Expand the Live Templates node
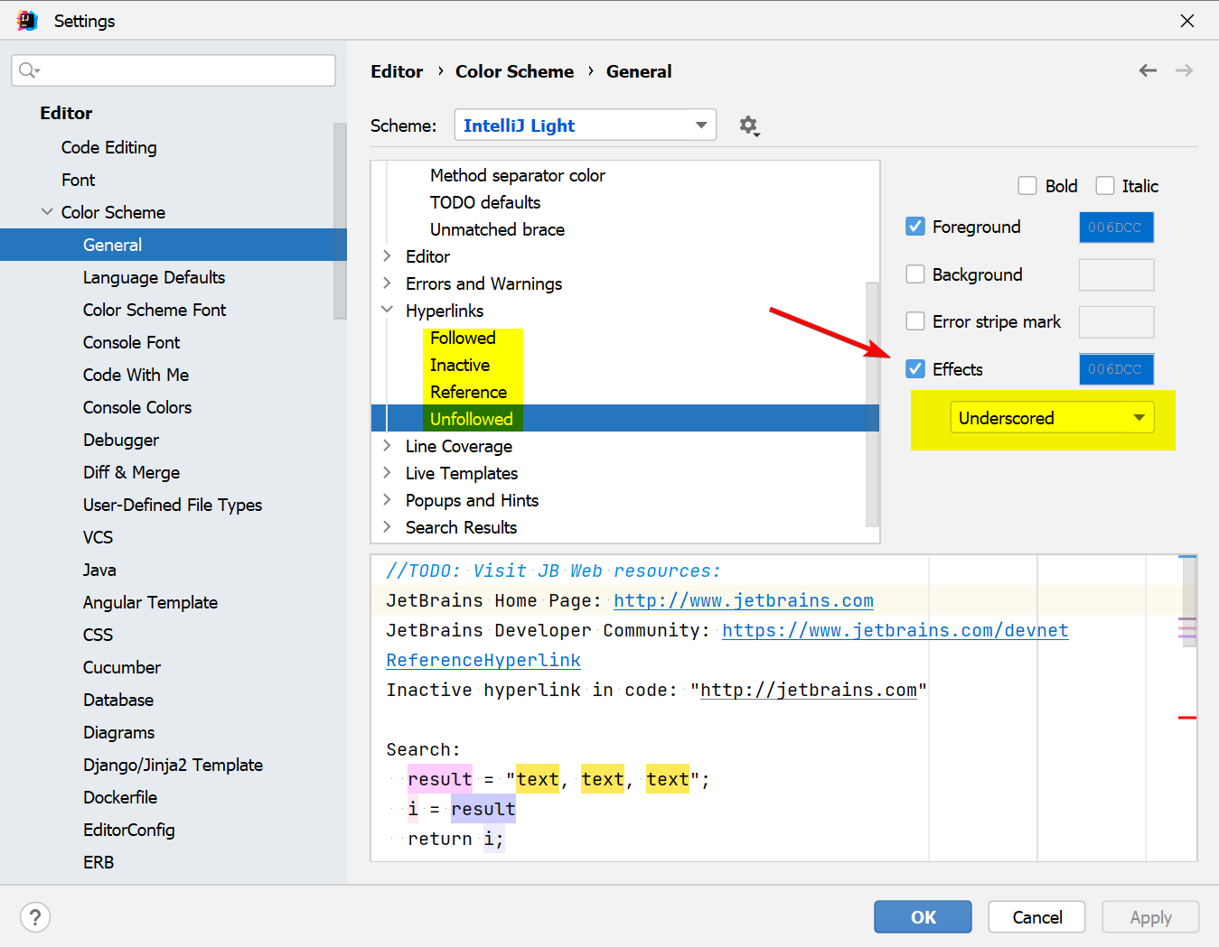The image size is (1219, 947). 388,473
